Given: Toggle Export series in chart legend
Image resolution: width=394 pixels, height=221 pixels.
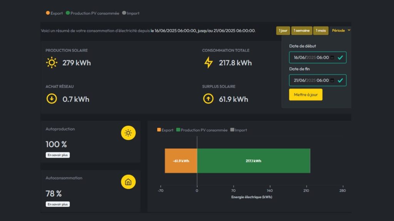Looking at the screenshot, I should [x=165, y=130].
